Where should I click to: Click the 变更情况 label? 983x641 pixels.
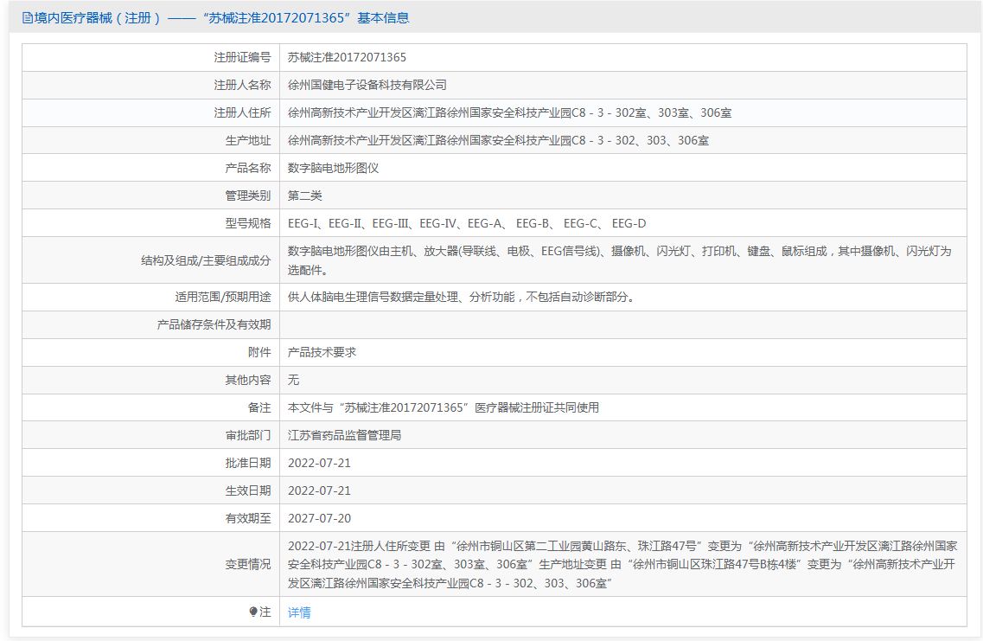coord(248,564)
